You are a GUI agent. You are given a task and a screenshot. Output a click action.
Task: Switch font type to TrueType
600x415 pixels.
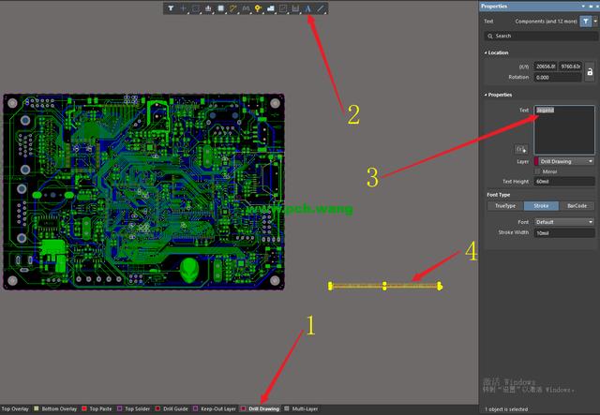pyautogui.click(x=505, y=206)
